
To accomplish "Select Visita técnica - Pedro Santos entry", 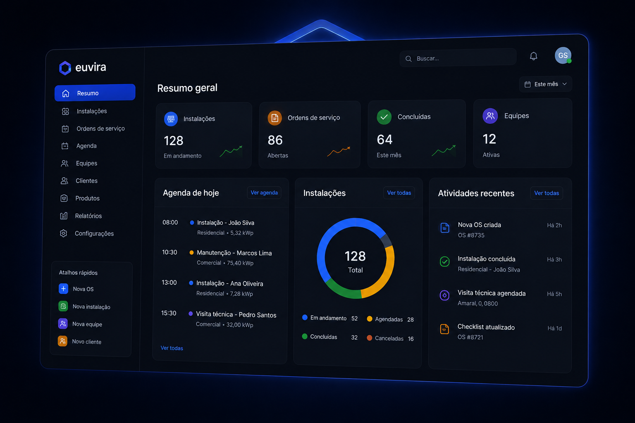I will click(220, 319).
